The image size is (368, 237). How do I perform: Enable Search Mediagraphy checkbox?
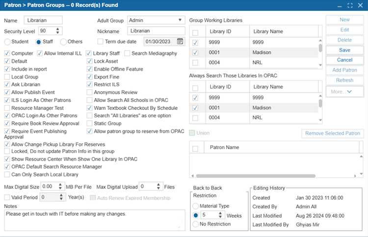(x=127, y=53)
